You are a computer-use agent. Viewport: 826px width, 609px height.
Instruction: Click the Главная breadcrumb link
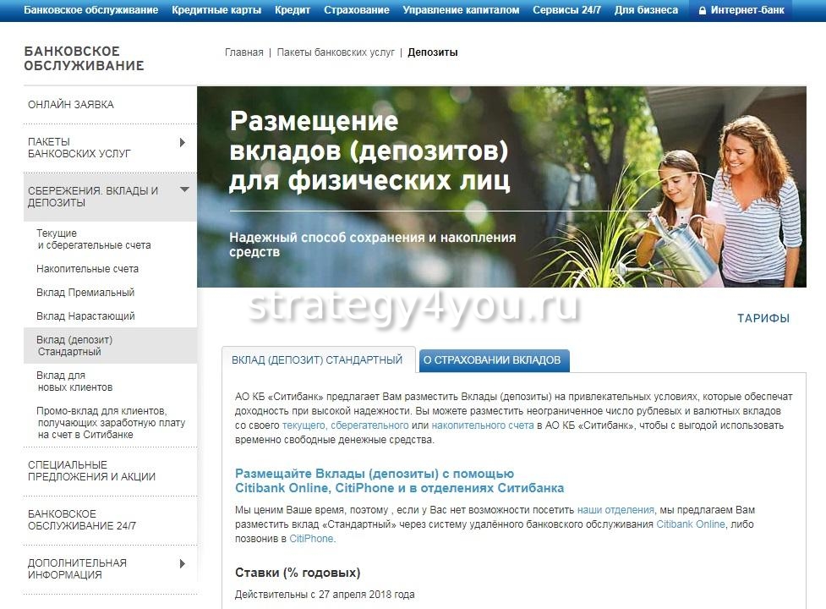243,52
